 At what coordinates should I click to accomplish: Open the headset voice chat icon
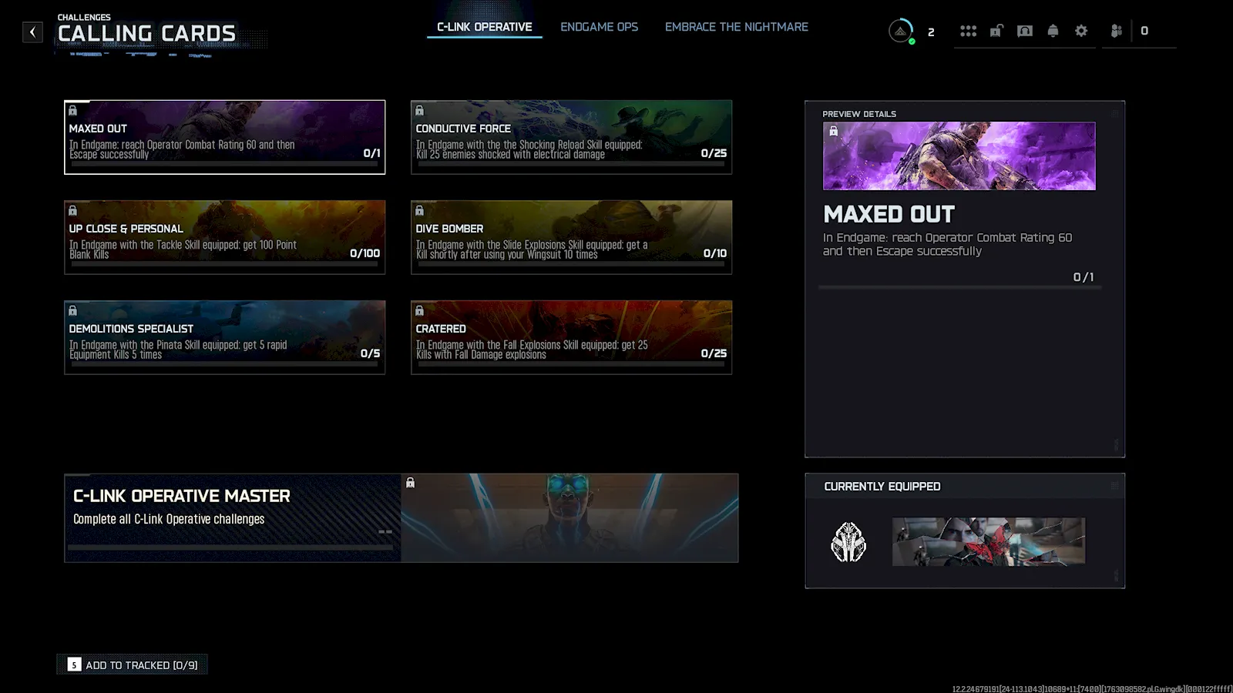(x=1024, y=31)
